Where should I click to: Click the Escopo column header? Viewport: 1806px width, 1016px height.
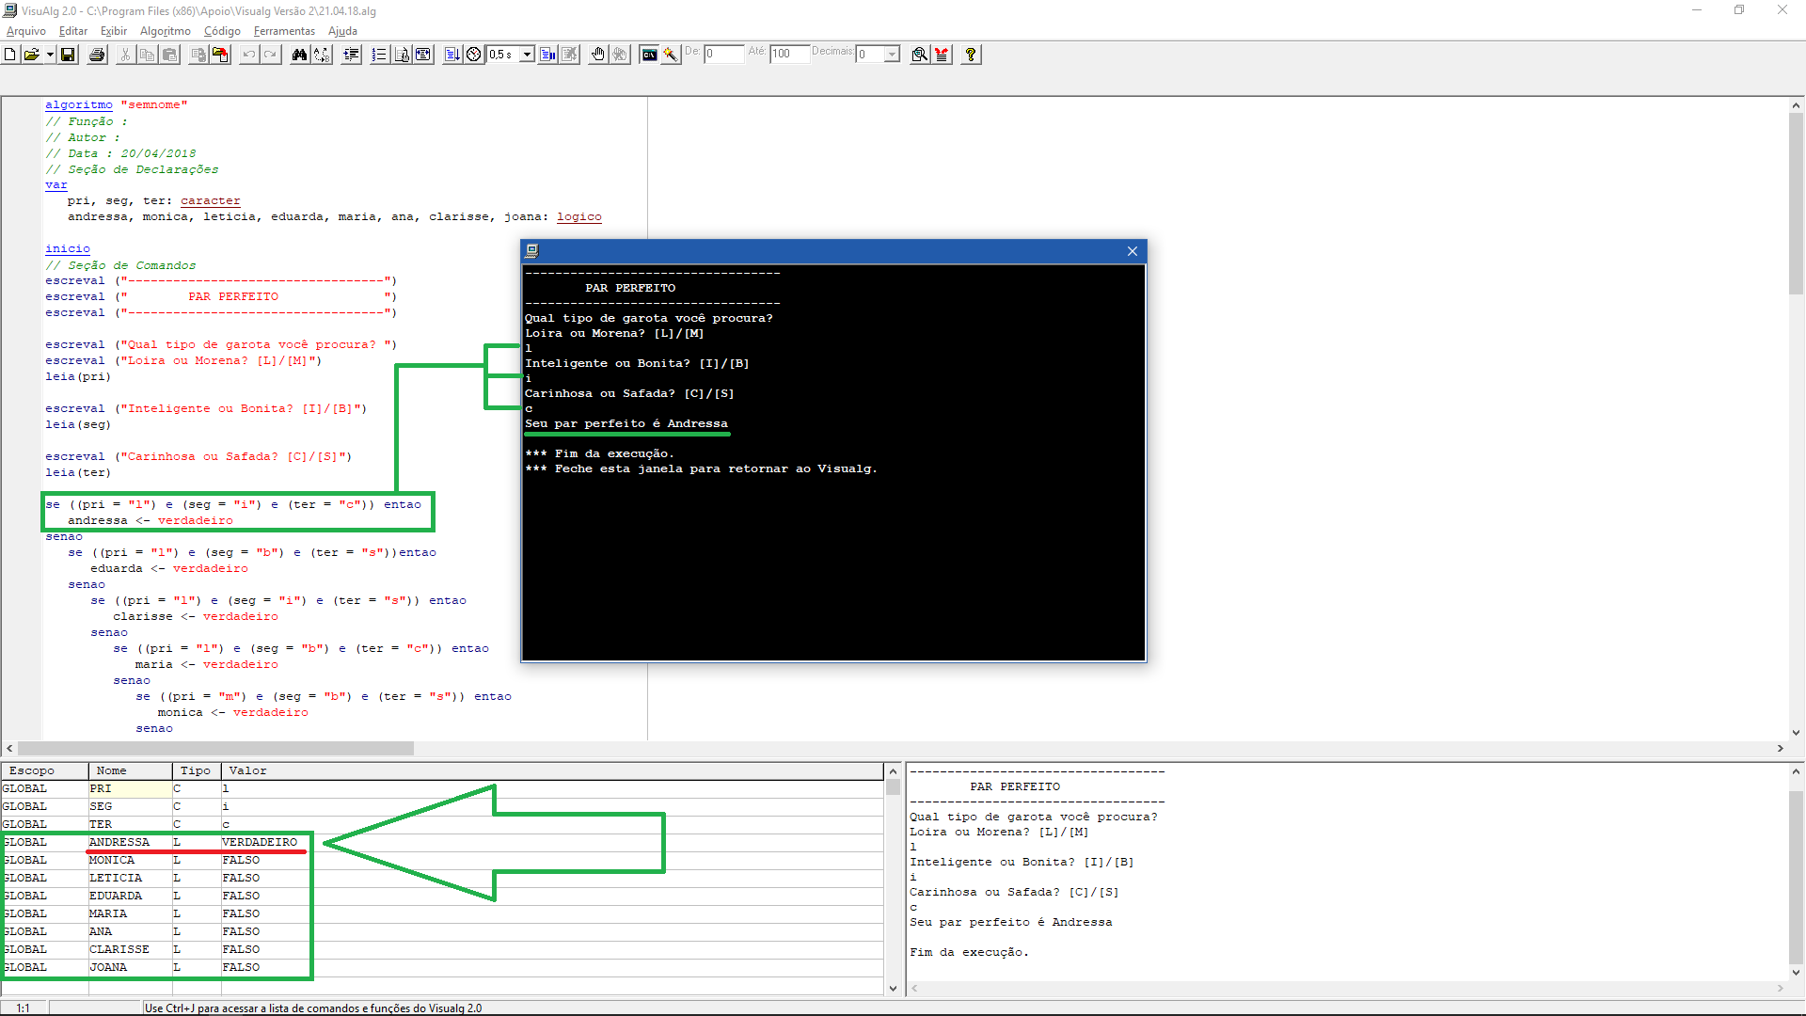pos(44,770)
